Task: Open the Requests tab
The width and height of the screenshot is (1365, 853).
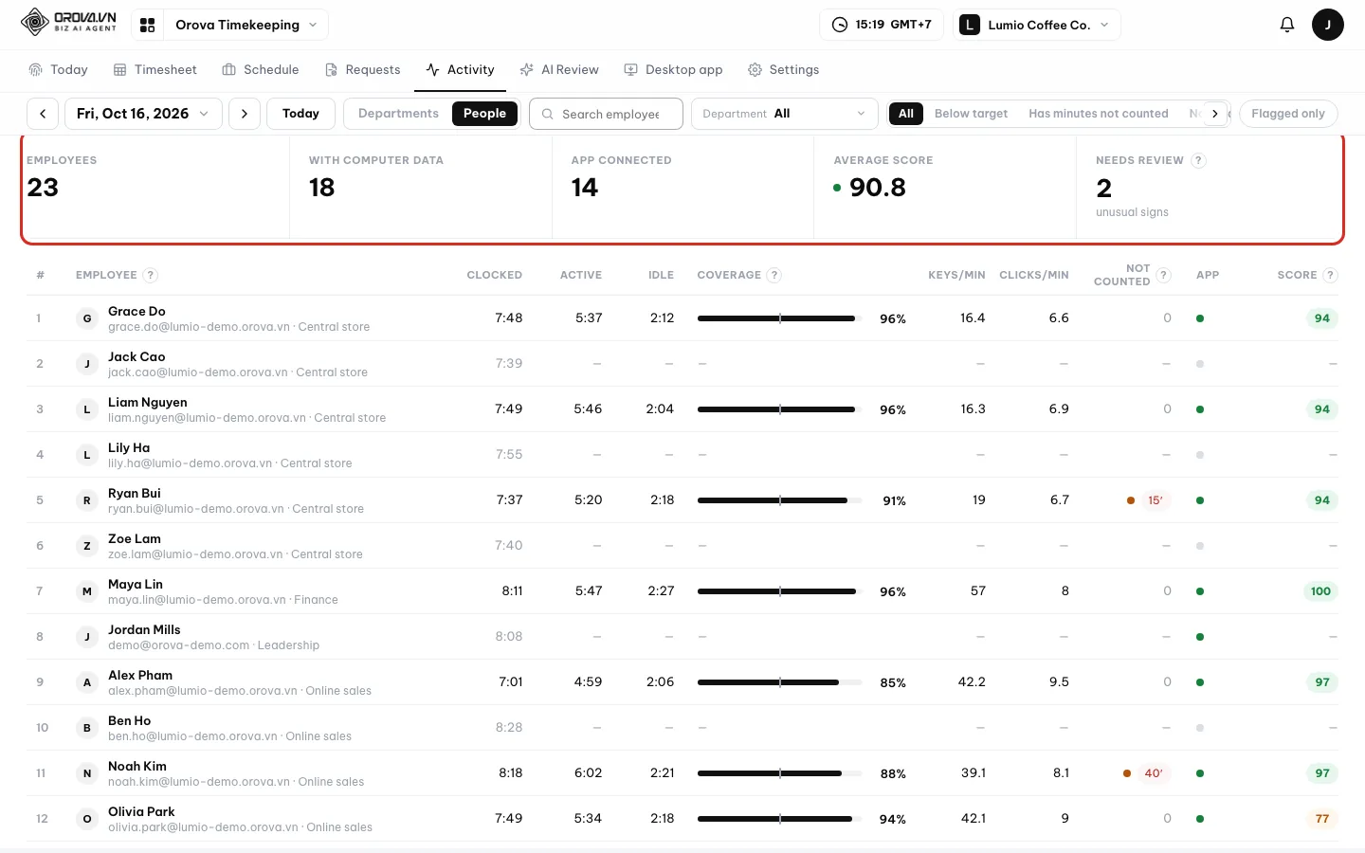Action: pyautogui.click(x=363, y=70)
